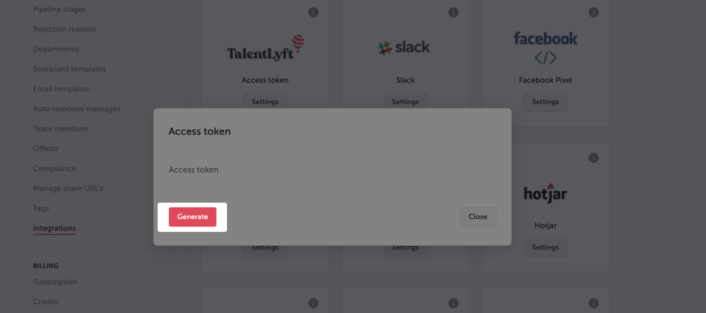
Task: Open Settings for Slack integration
Action: point(405,102)
